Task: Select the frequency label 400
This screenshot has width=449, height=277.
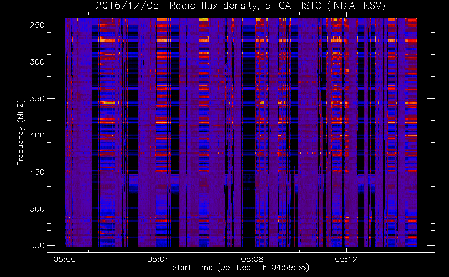Action: [37, 135]
